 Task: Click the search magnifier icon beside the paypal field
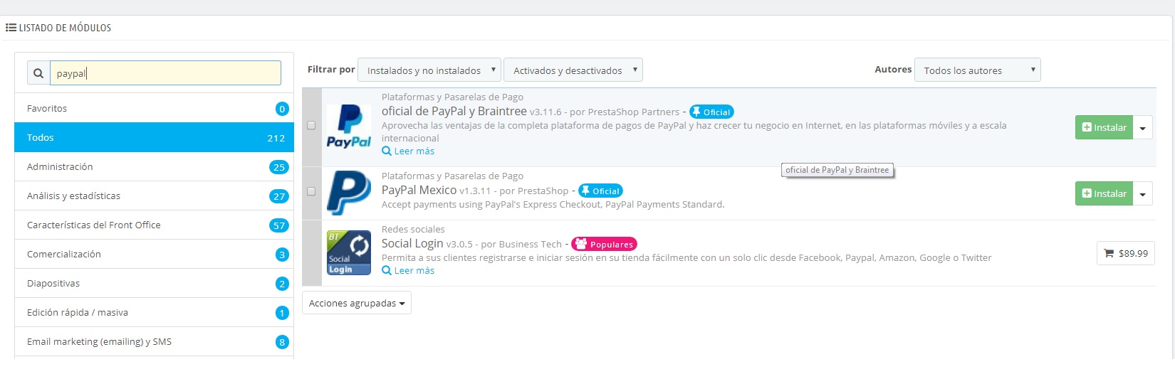pos(38,73)
